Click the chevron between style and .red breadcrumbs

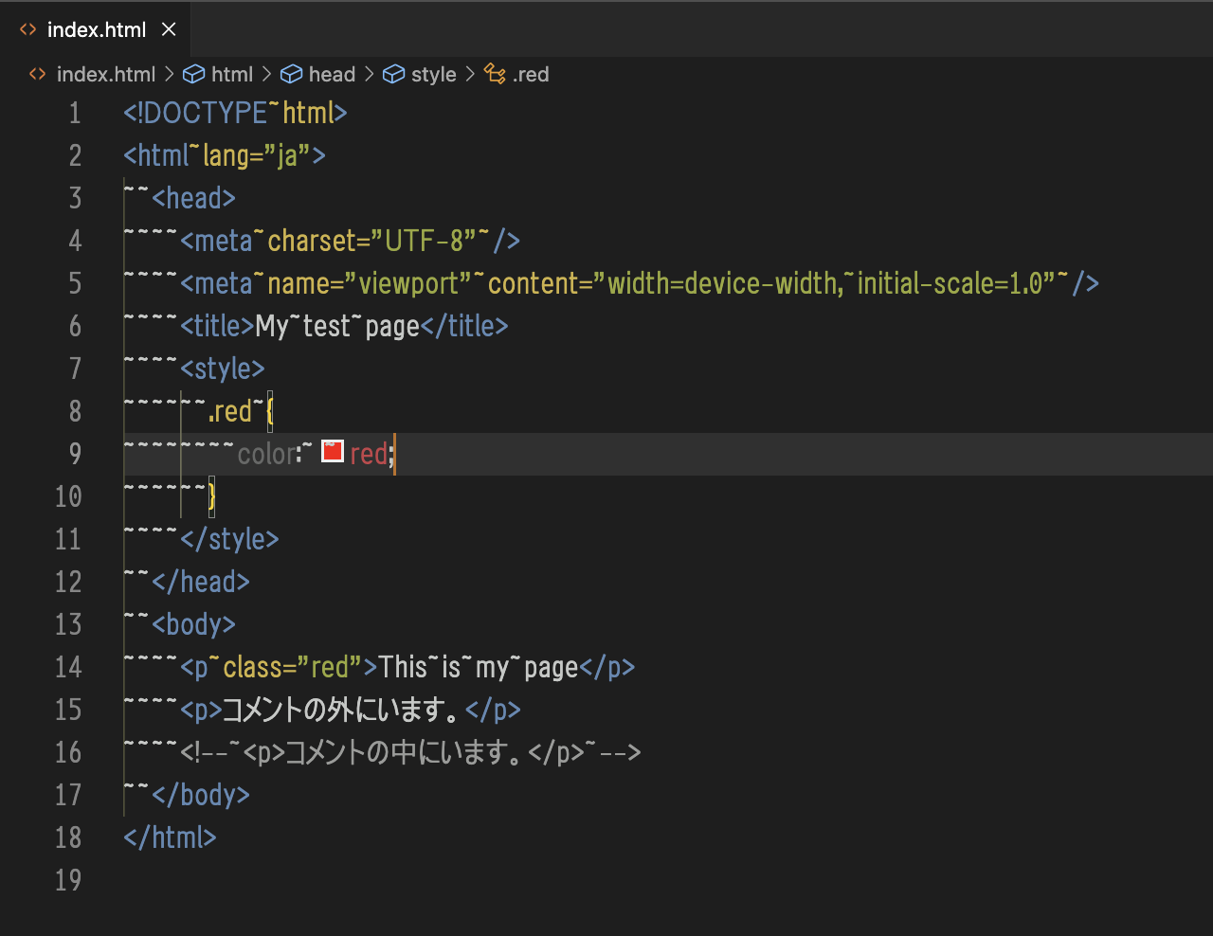coord(470,75)
